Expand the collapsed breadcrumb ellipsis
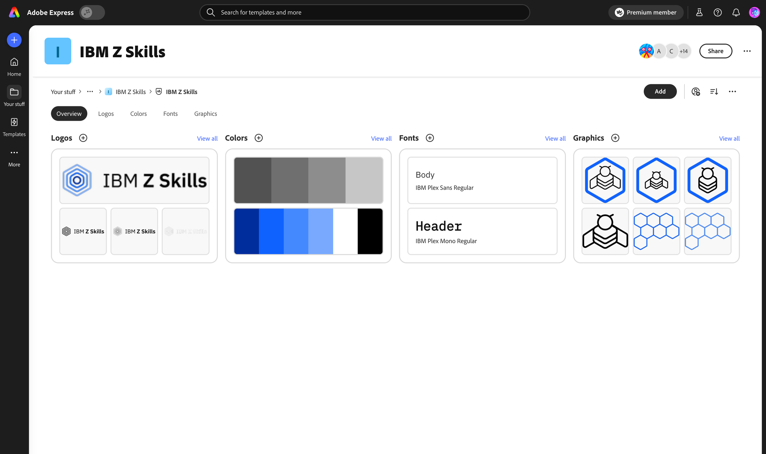 (90, 92)
